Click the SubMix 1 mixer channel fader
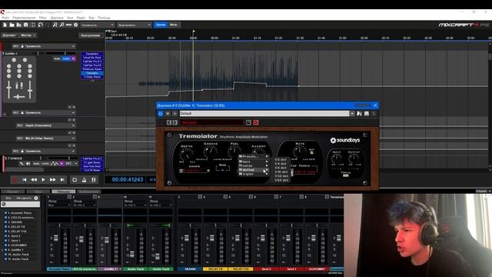The width and height of the screenshot is (492, 277). pyautogui.click(x=107, y=240)
